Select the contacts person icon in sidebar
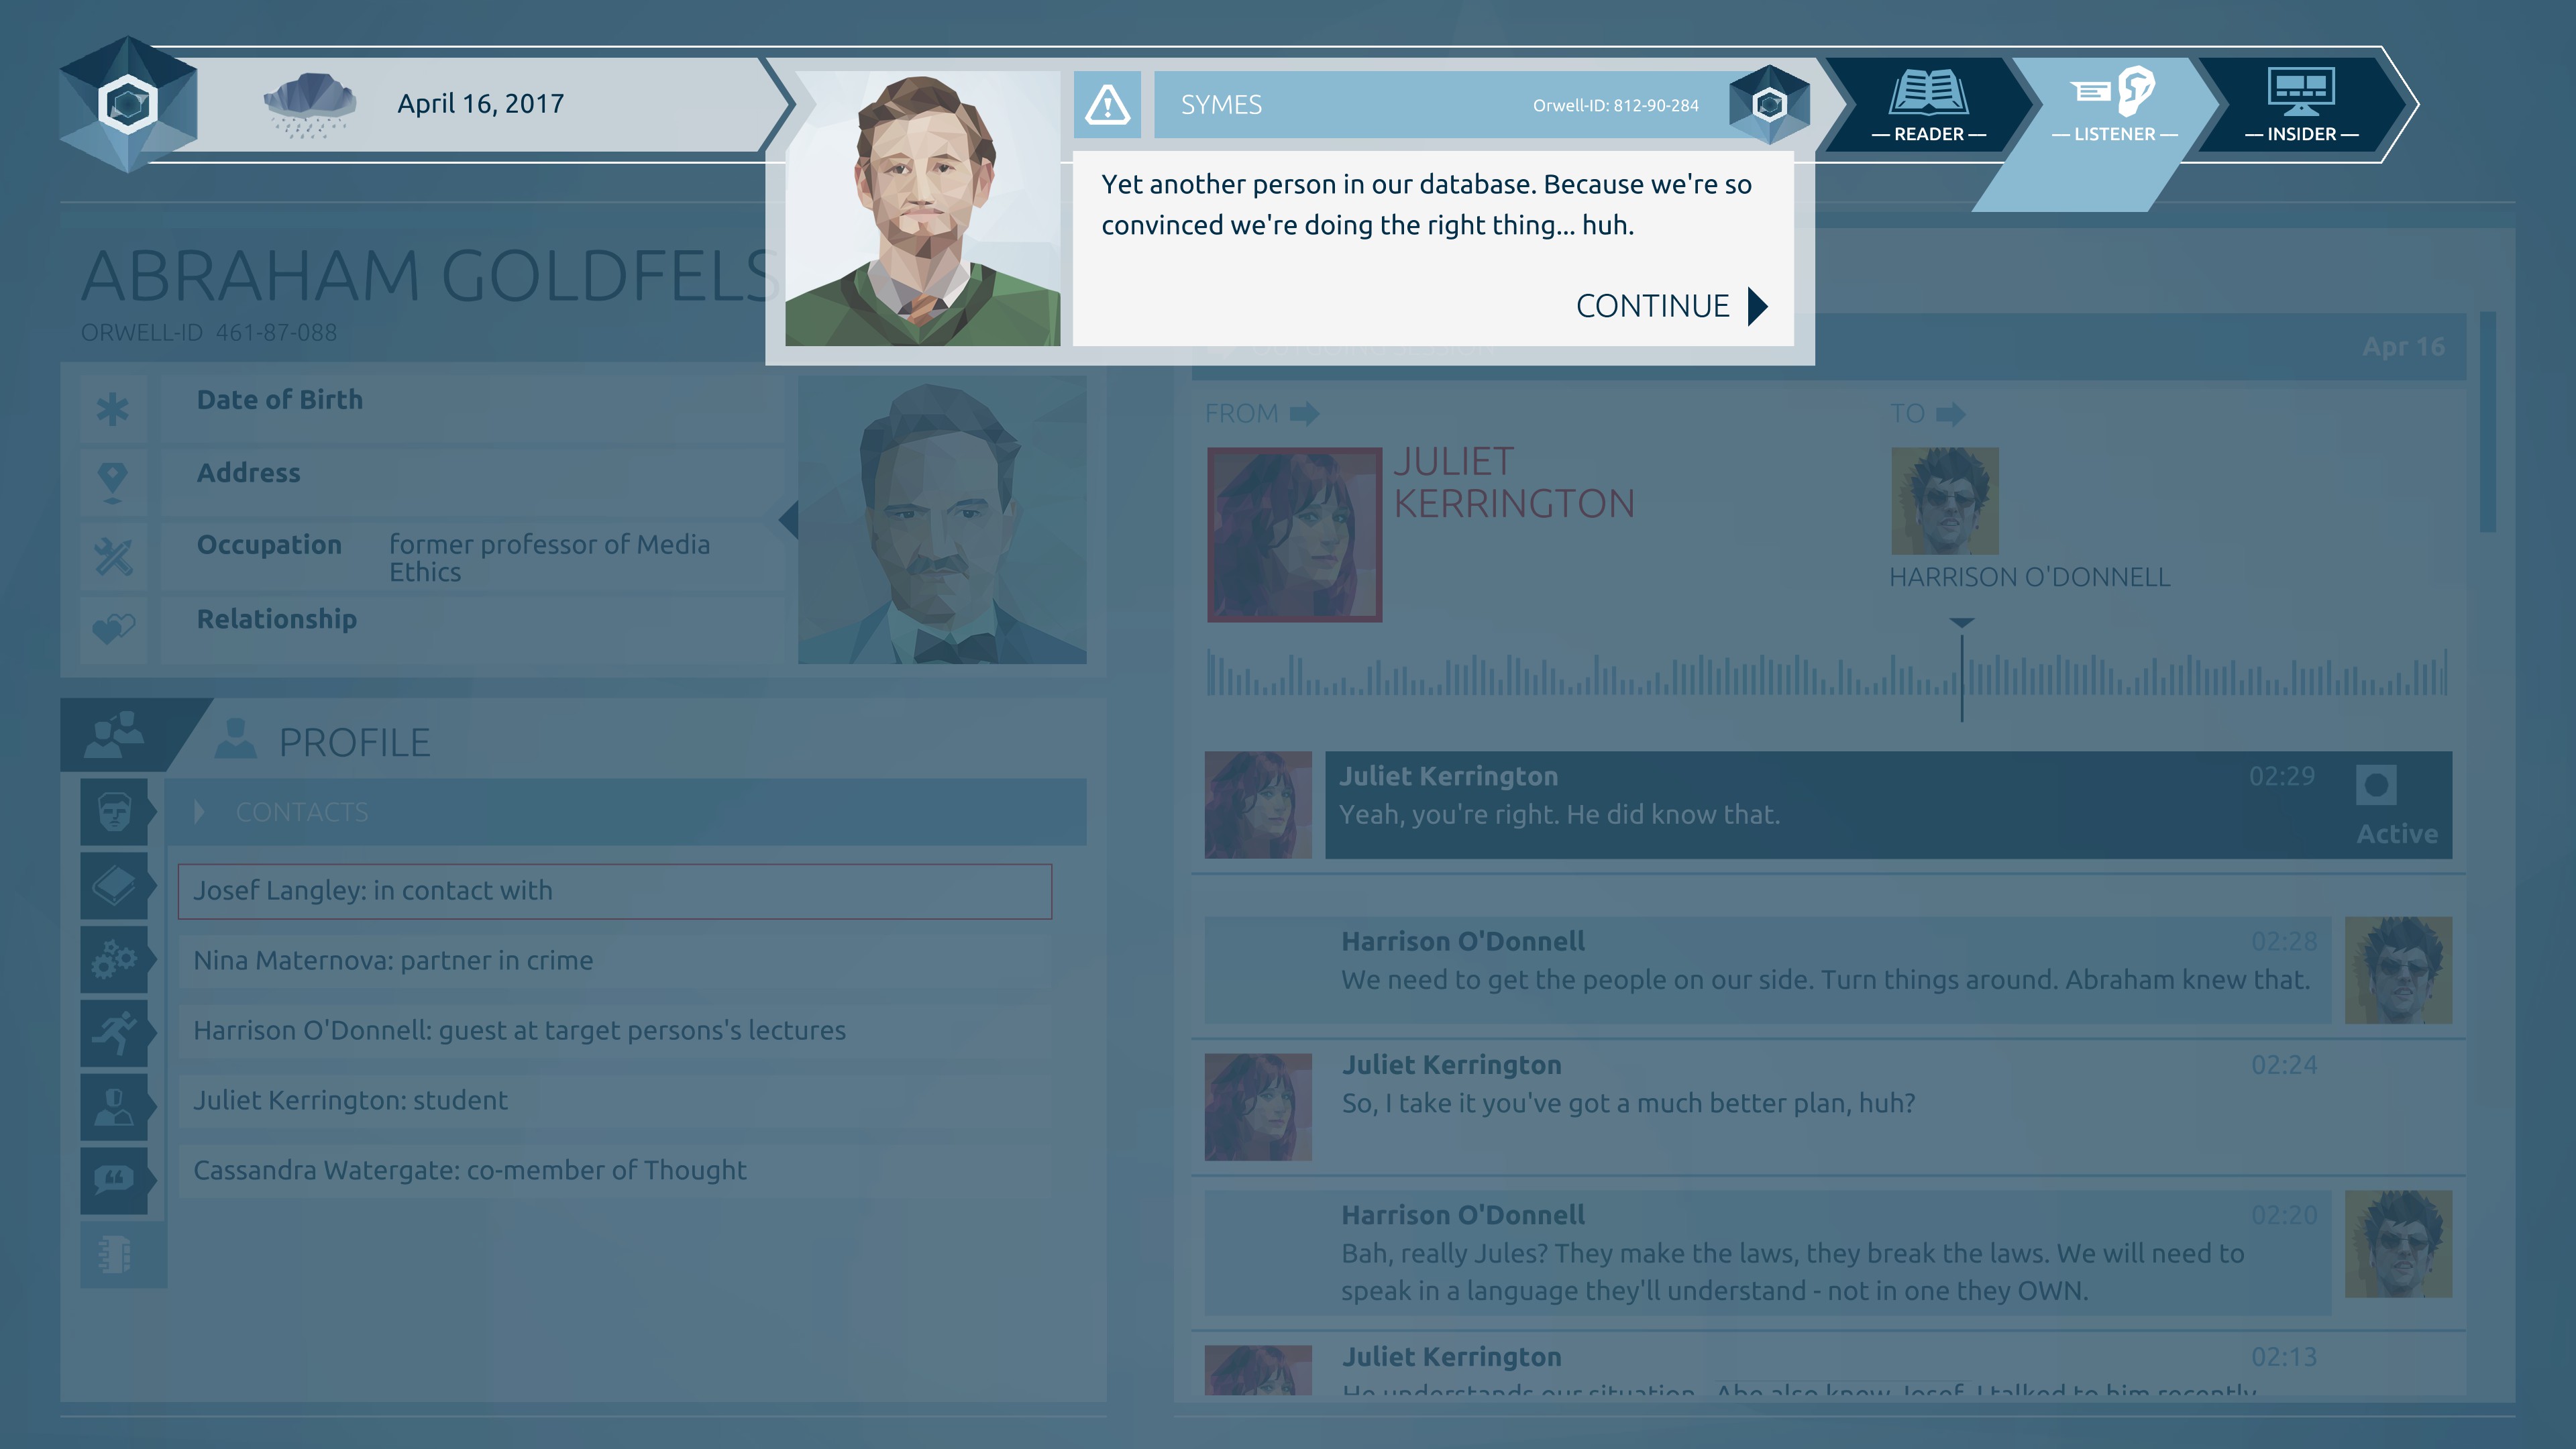This screenshot has width=2576, height=1449. [x=115, y=1107]
